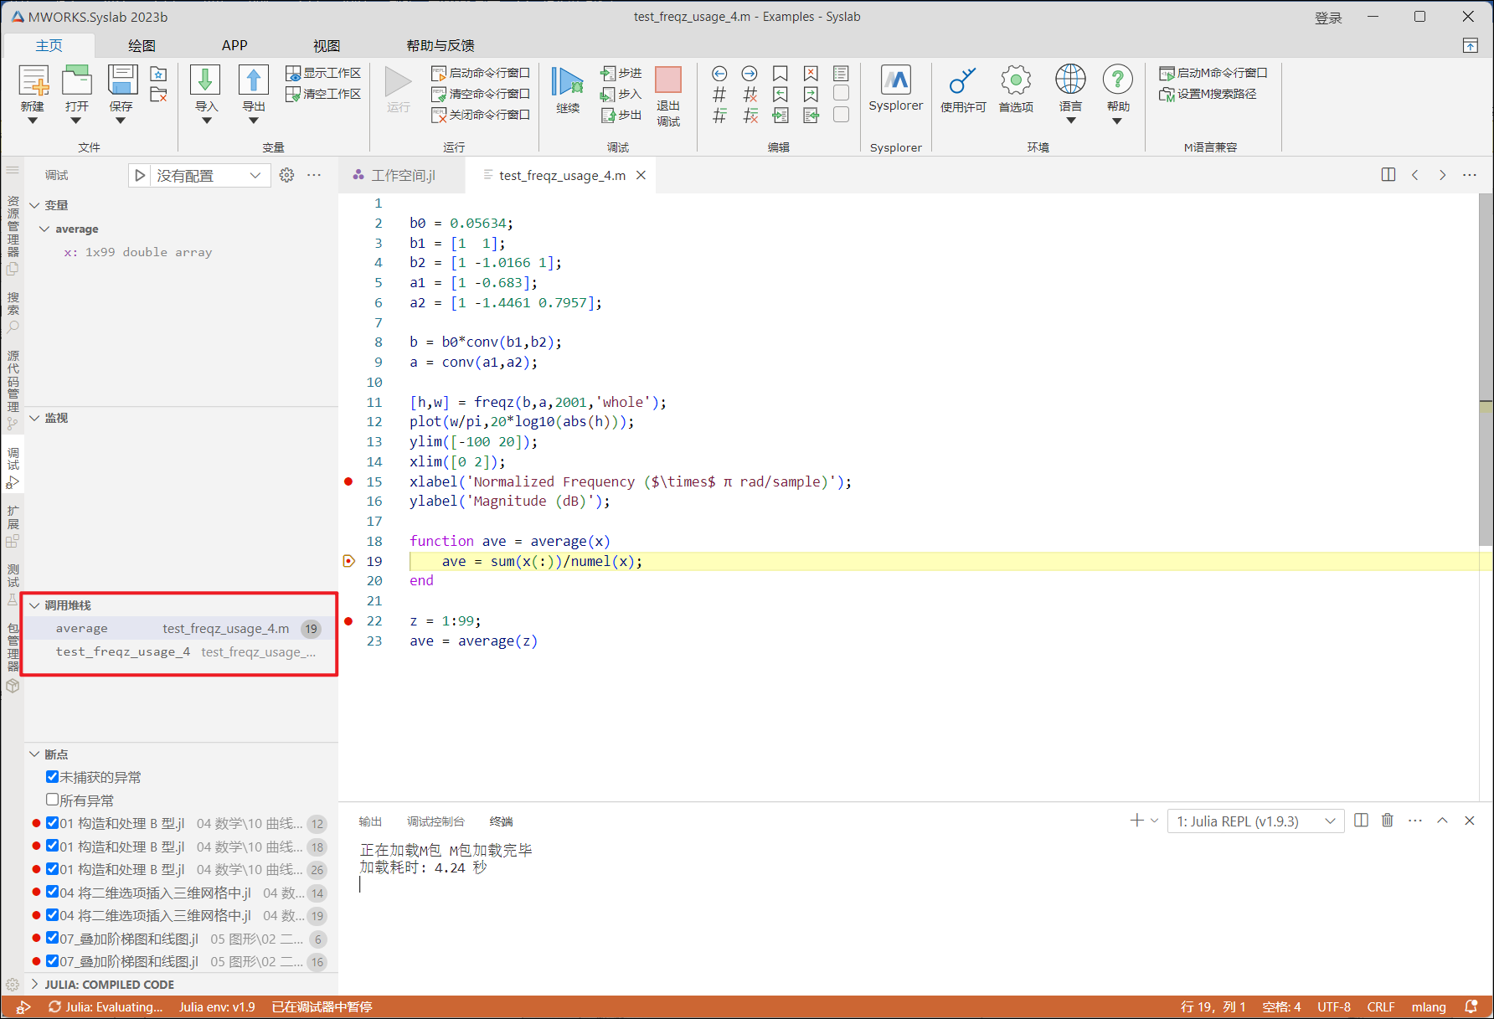The image size is (1494, 1019).
Task: Click the 使用许可 license icon
Action: tap(962, 81)
